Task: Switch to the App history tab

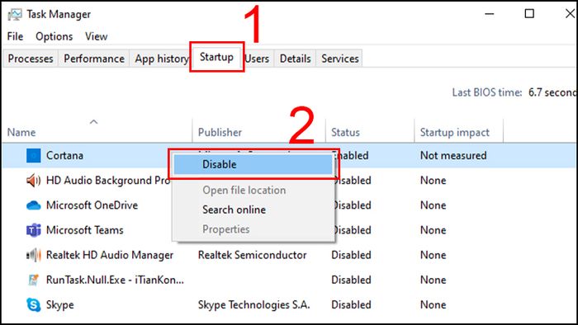Action: [x=161, y=59]
